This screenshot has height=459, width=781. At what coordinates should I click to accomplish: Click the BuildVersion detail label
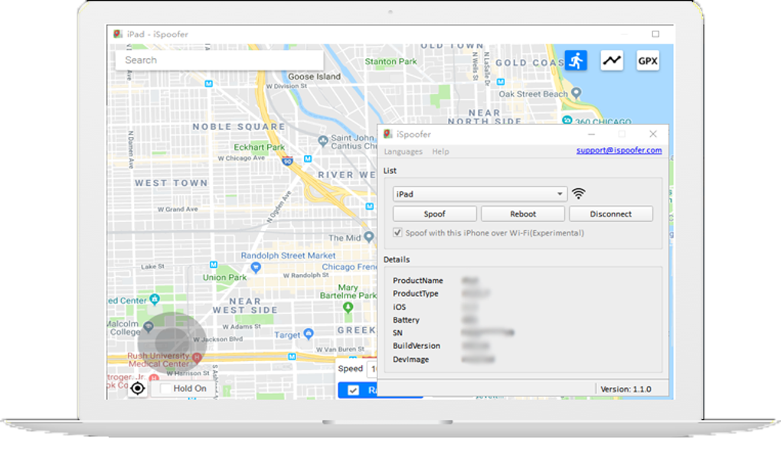click(x=417, y=346)
